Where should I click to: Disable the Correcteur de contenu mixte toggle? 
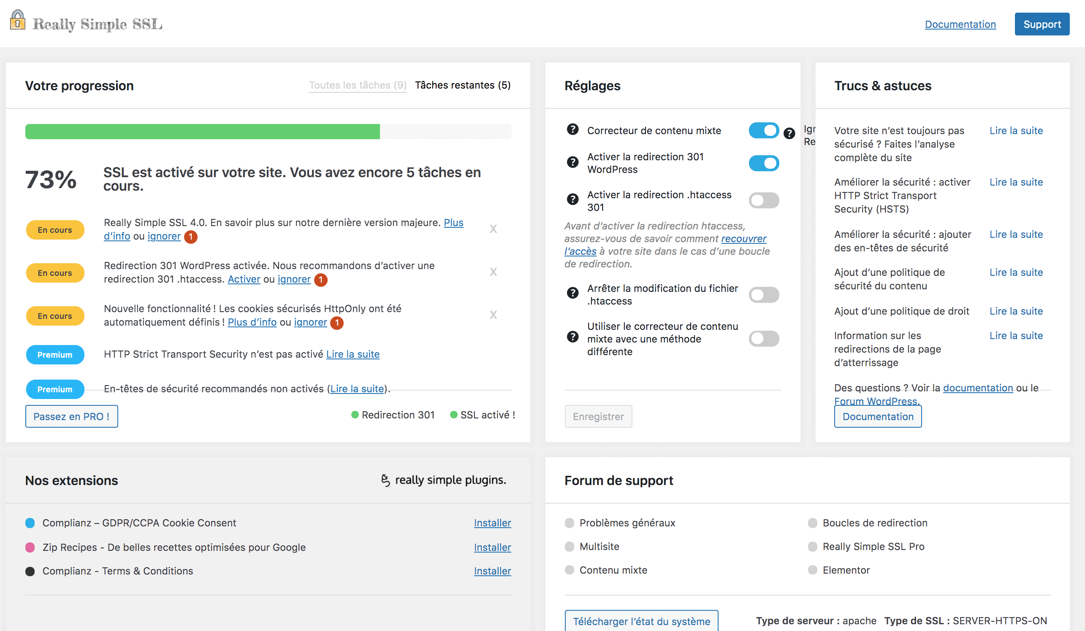[764, 130]
